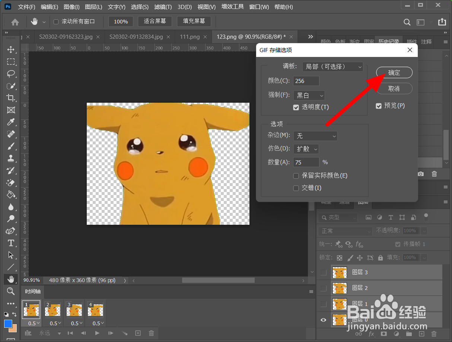Toggle the Preview checkbox
Screen dimensions: 452x342
[x=379, y=106]
